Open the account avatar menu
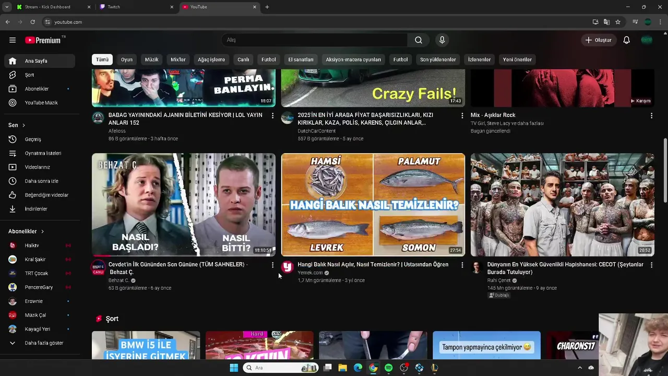The width and height of the screenshot is (668, 376). coord(647,40)
